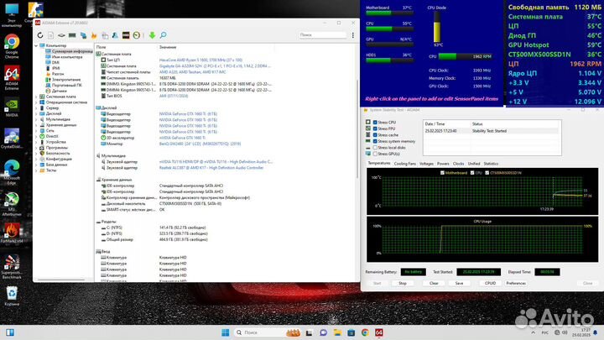Viewport: 604px width, 340px height.
Task: Click the green clock-shaped toolbar icon
Action: point(137,35)
